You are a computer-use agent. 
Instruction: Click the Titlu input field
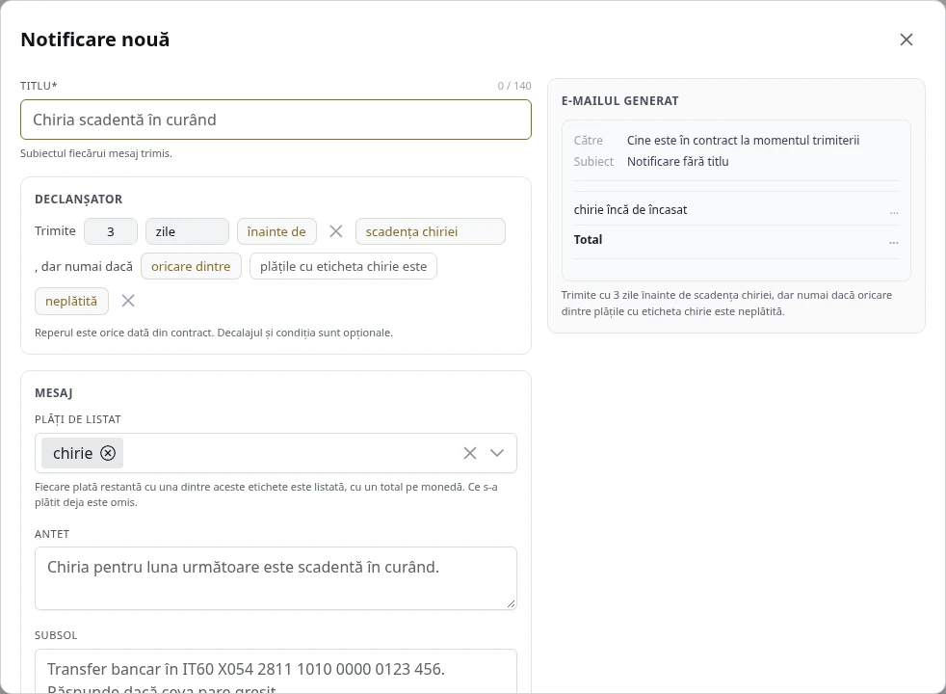point(276,120)
